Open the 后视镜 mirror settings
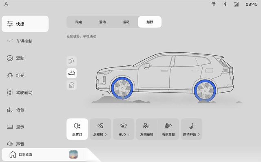 [100, 129]
